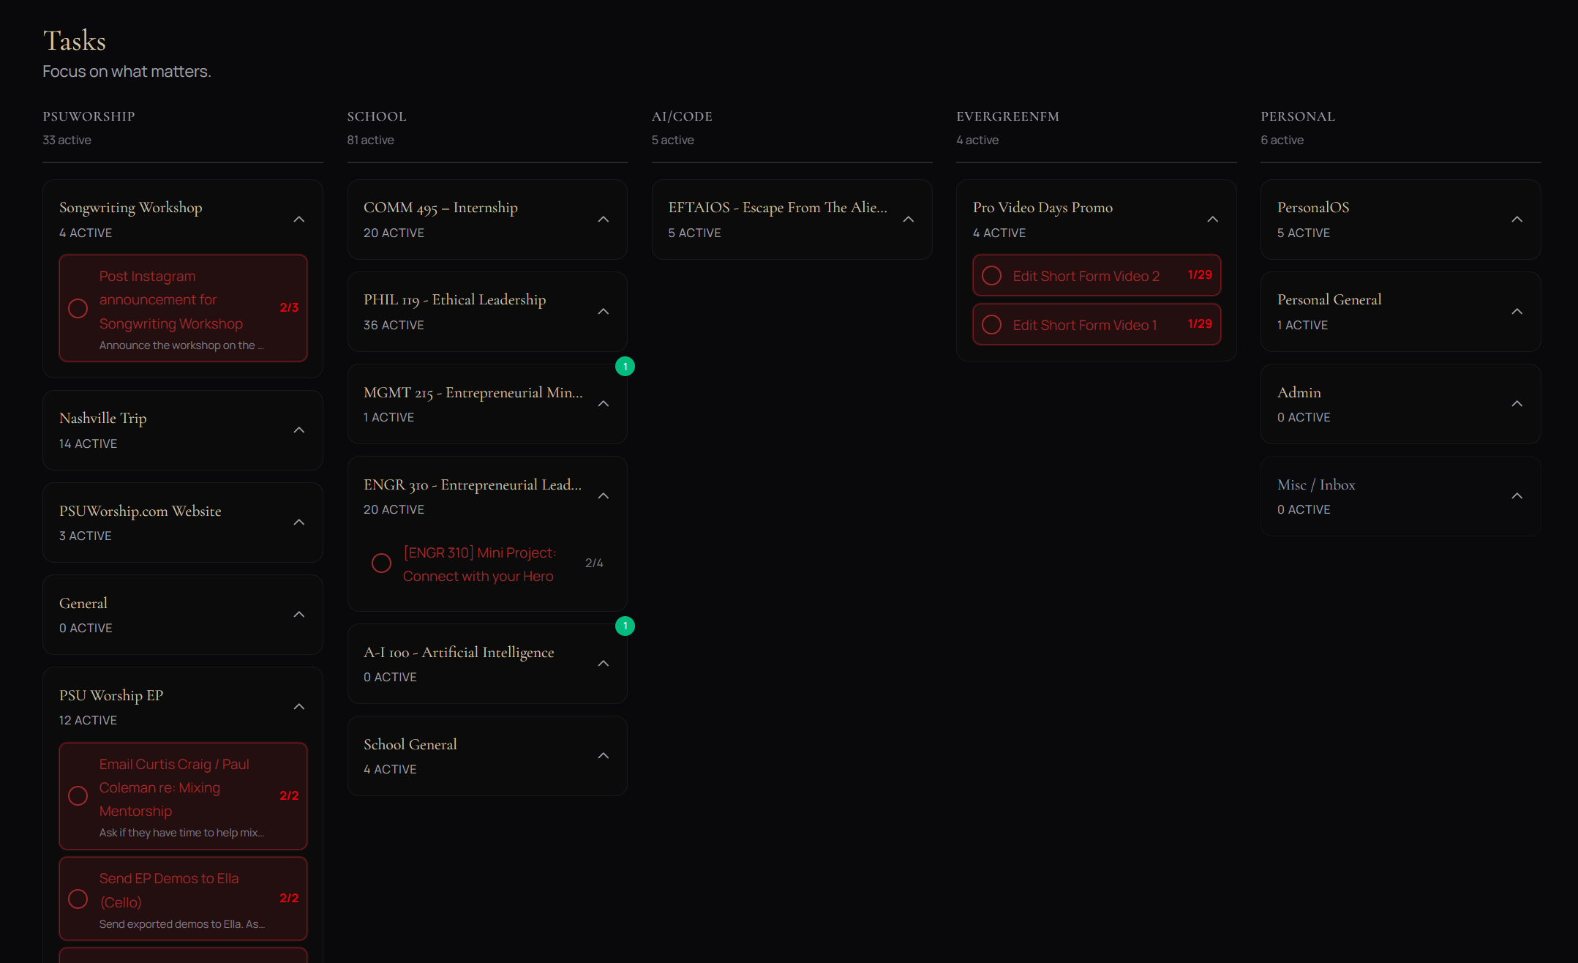Click the green badge on A-I 100
Screen dimensions: 1578x963
pyautogui.click(x=625, y=626)
